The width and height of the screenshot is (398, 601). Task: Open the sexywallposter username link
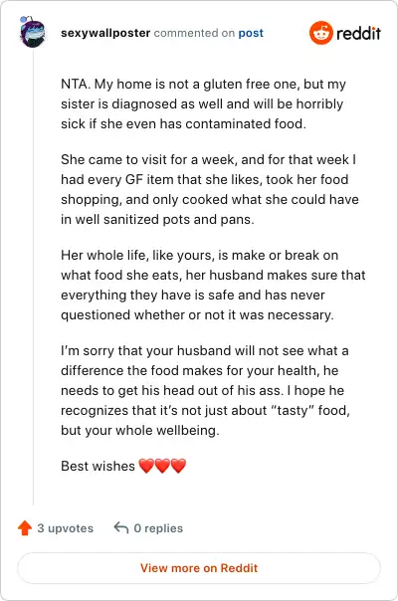point(105,33)
